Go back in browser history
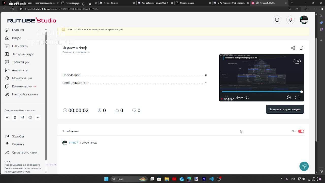Screen dimensions: 325x183 [5, 9]
